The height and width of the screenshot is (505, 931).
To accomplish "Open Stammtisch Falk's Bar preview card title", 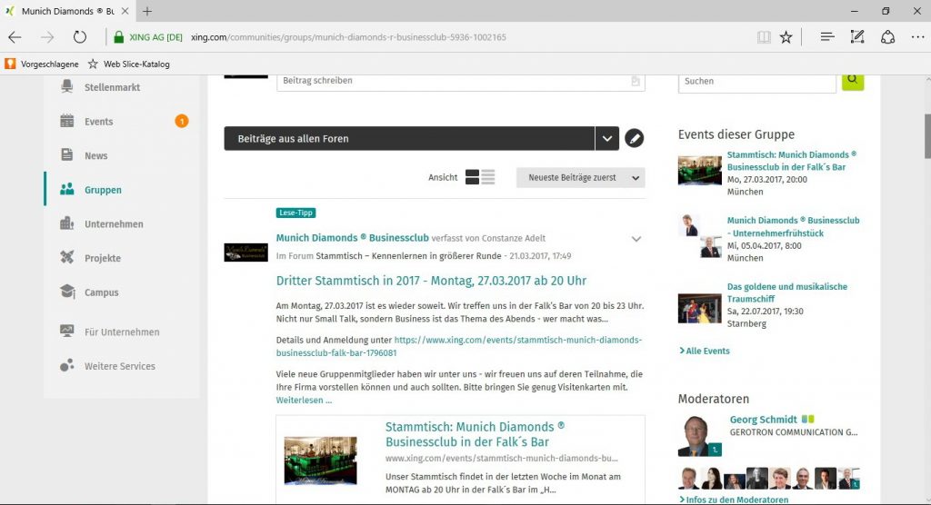I will click(x=475, y=434).
